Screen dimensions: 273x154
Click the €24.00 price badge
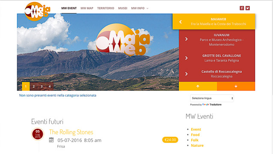point(170,140)
